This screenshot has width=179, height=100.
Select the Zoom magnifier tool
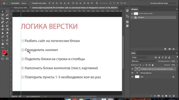(7, 44)
